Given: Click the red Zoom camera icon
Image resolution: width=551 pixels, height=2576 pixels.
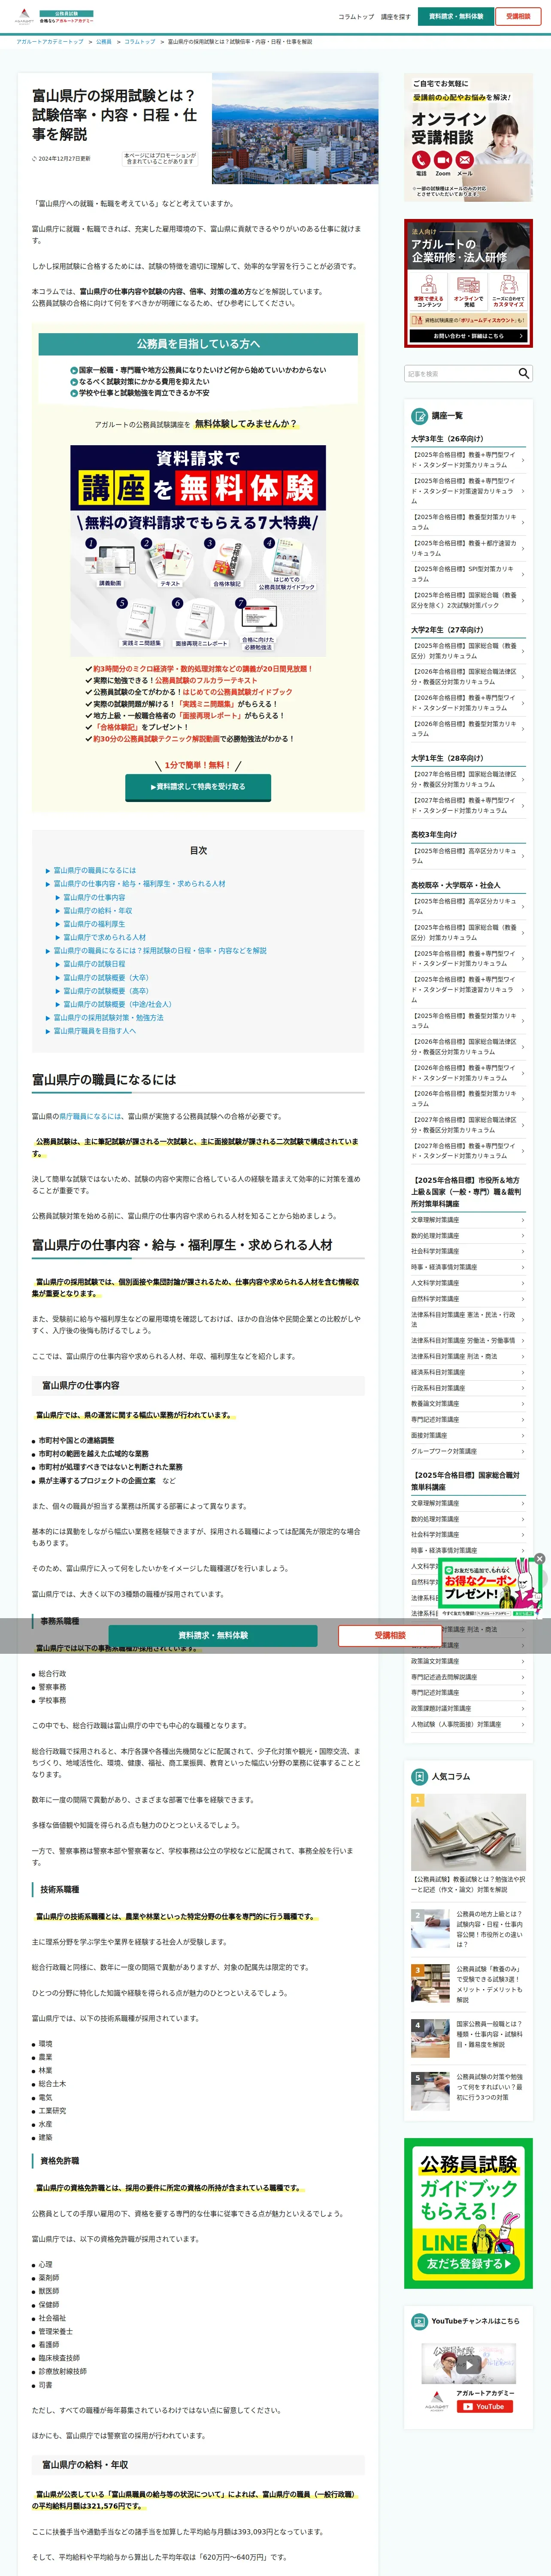Looking at the screenshot, I should 443,160.
